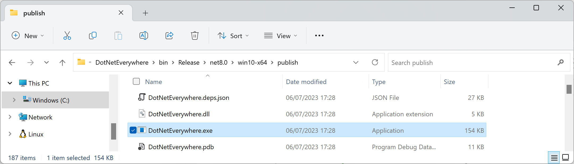The height and width of the screenshot is (164, 574).
Task: Open the Sort dropdown menu
Action: (233, 36)
